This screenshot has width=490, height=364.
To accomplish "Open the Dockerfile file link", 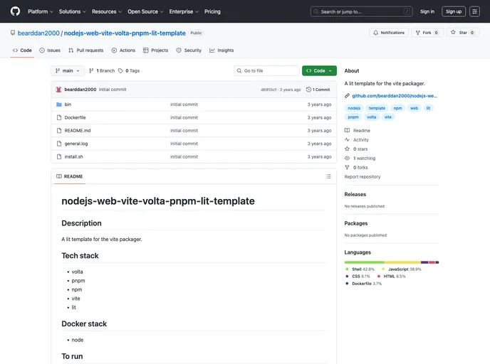I will pos(75,117).
